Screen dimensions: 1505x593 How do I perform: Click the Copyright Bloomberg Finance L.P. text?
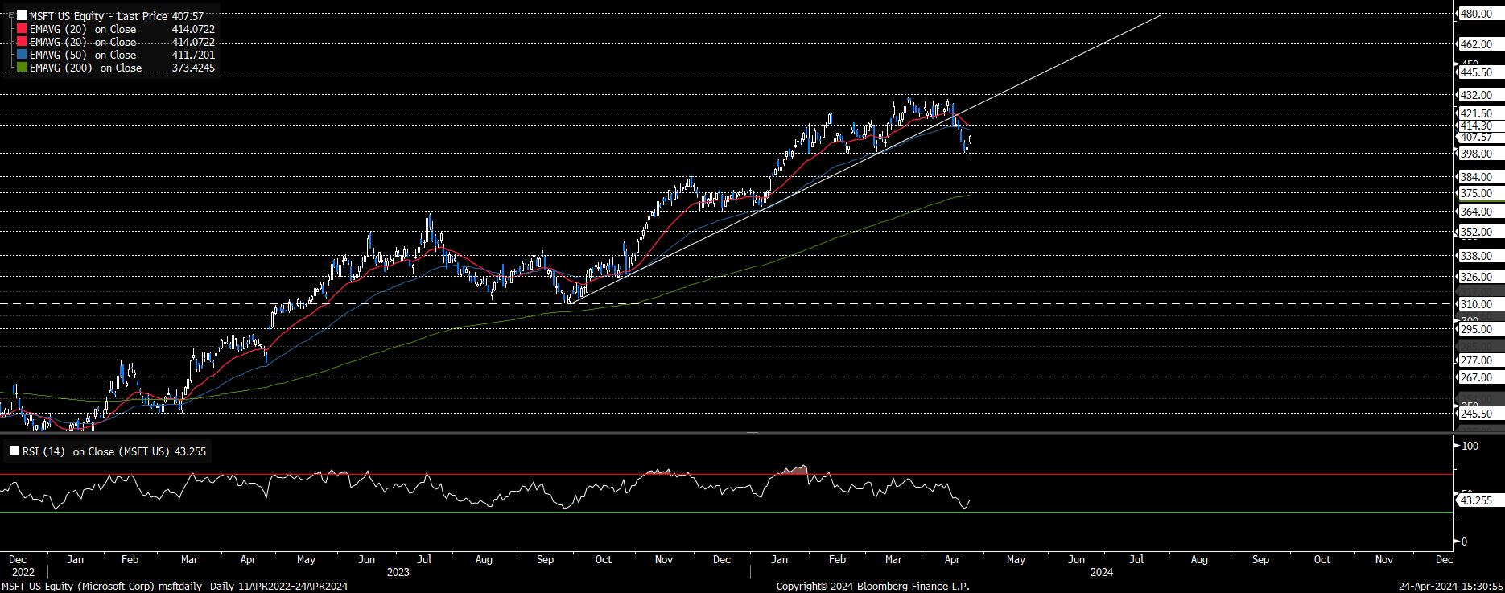[x=872, y=586]
